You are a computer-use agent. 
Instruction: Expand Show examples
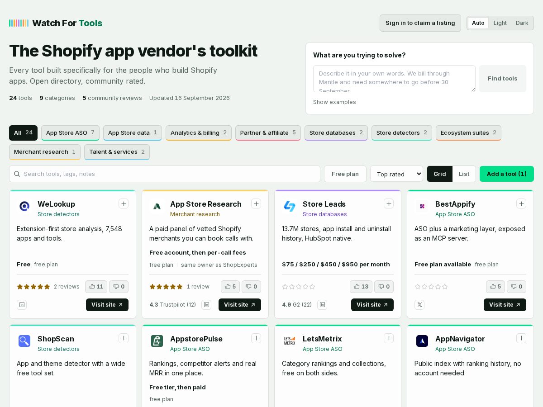click(334, 102)
